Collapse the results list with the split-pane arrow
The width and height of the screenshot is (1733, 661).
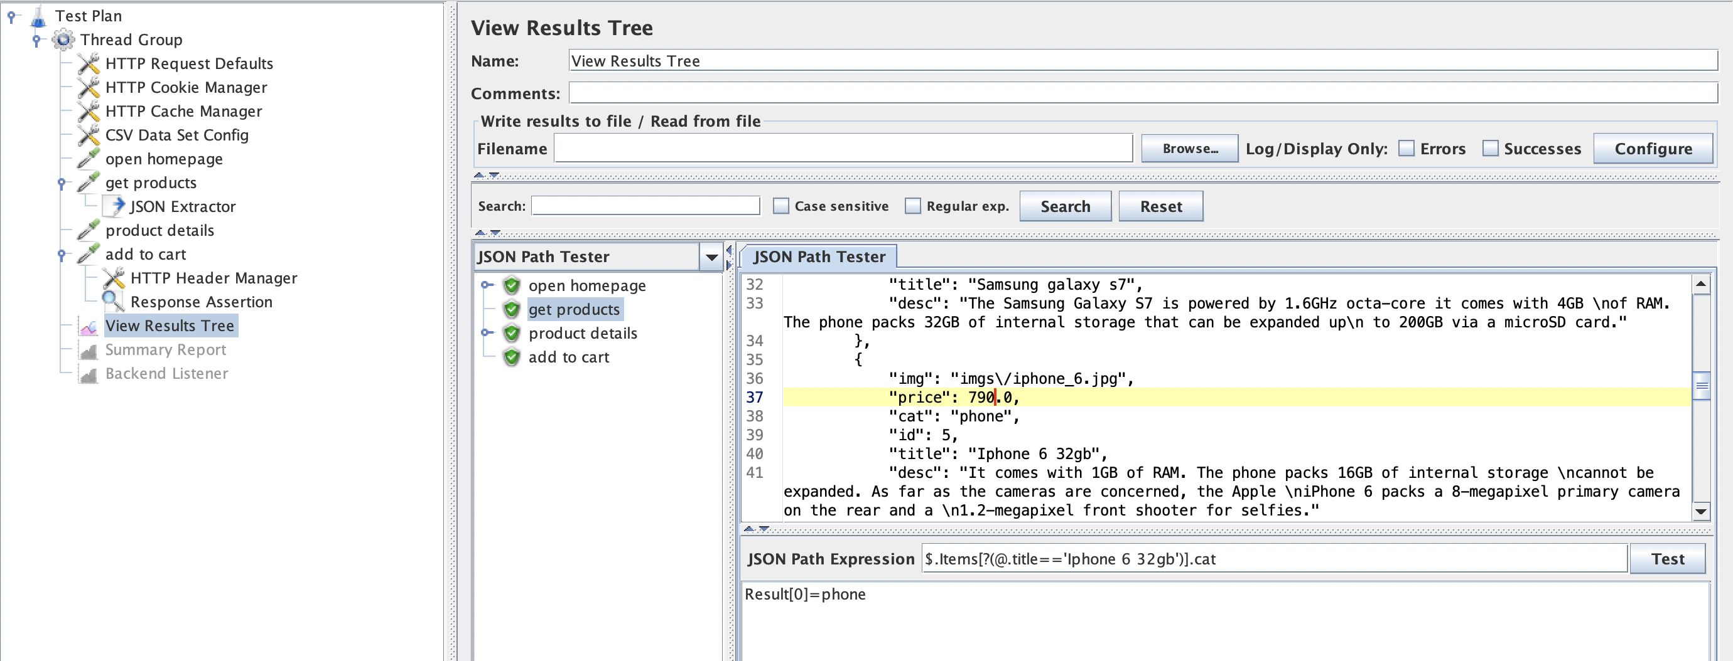click(728, 250)
